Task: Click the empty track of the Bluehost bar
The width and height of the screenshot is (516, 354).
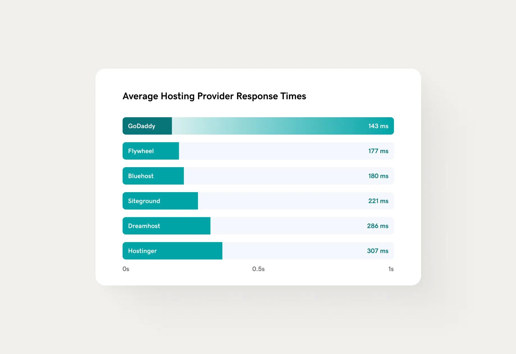Action: pyautogui.click(x=272, y=176)
